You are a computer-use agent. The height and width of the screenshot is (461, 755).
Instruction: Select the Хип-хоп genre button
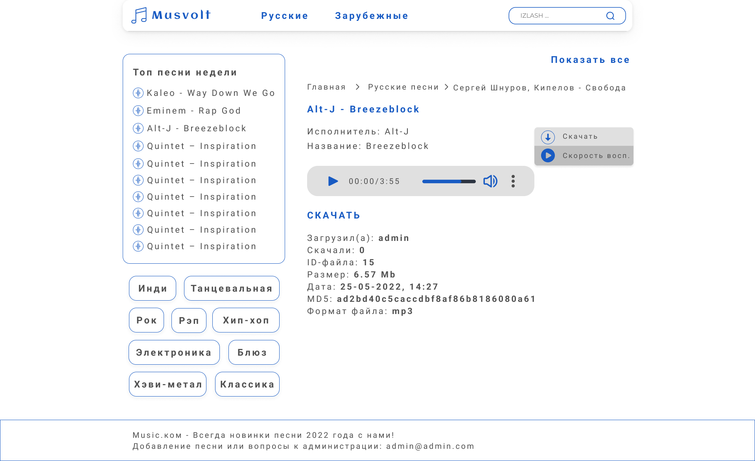(x=246, y=320)
